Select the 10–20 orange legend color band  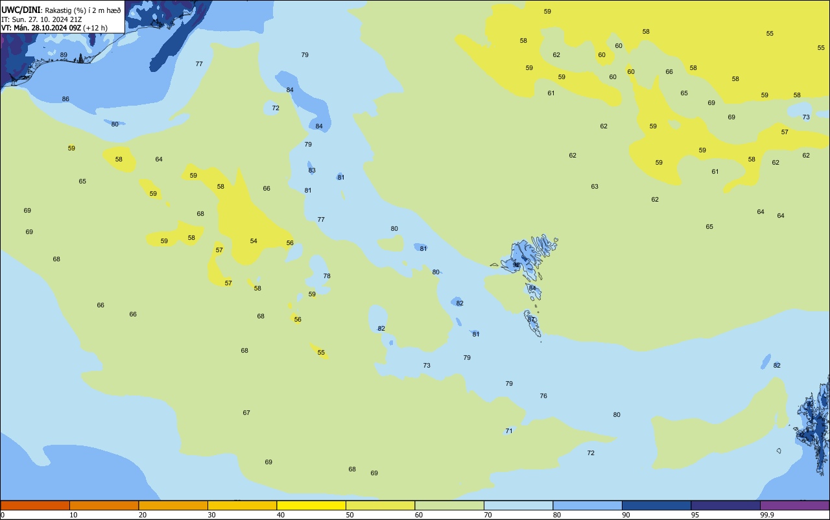(104, 505)
